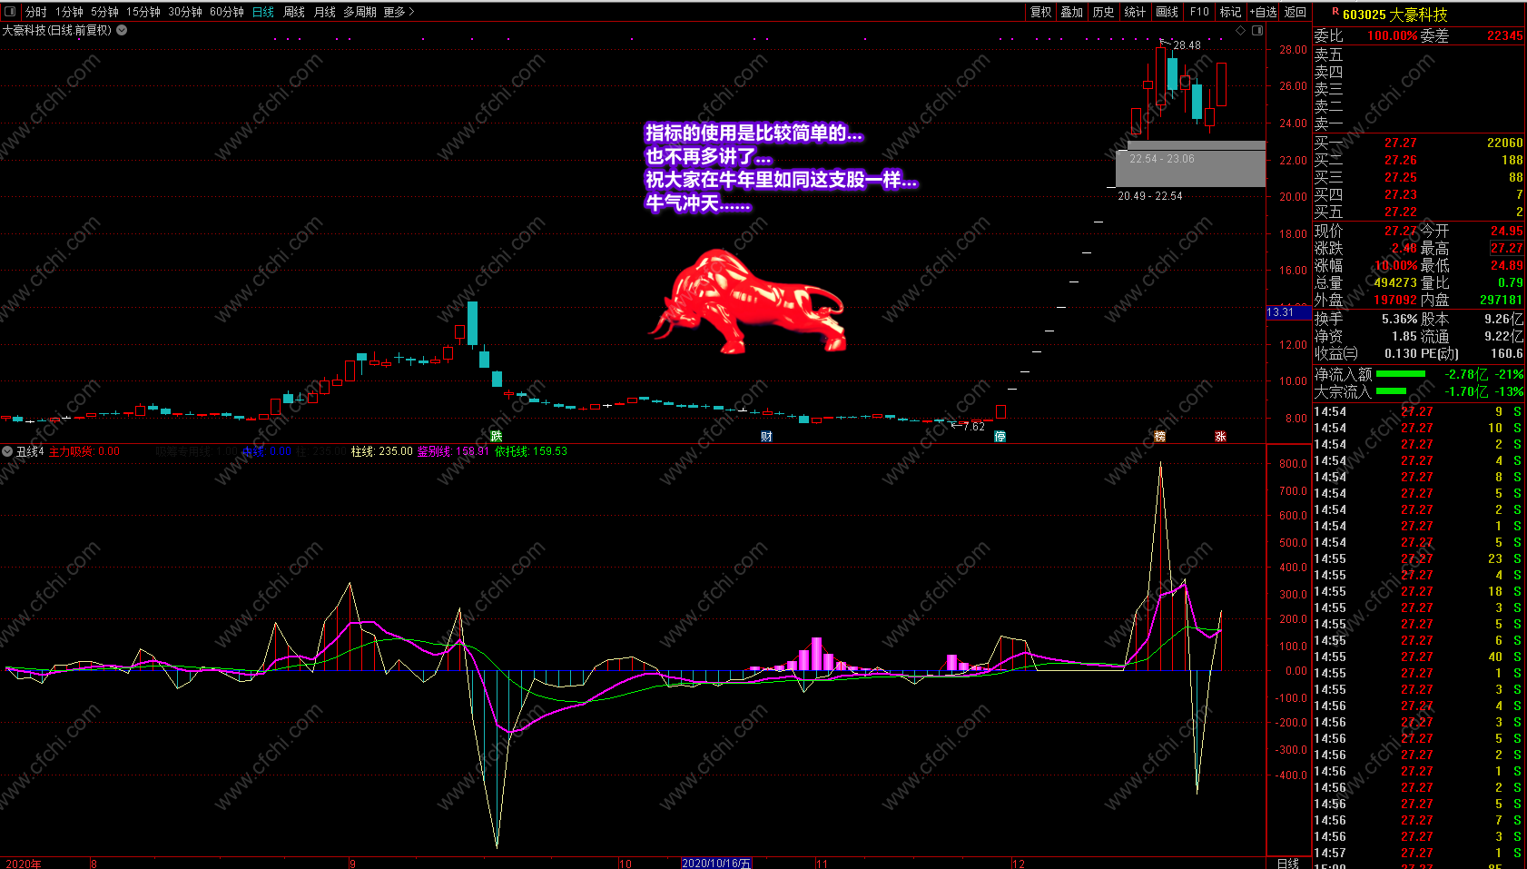Toggle the left sidebar panel icon

click(11, 12)
